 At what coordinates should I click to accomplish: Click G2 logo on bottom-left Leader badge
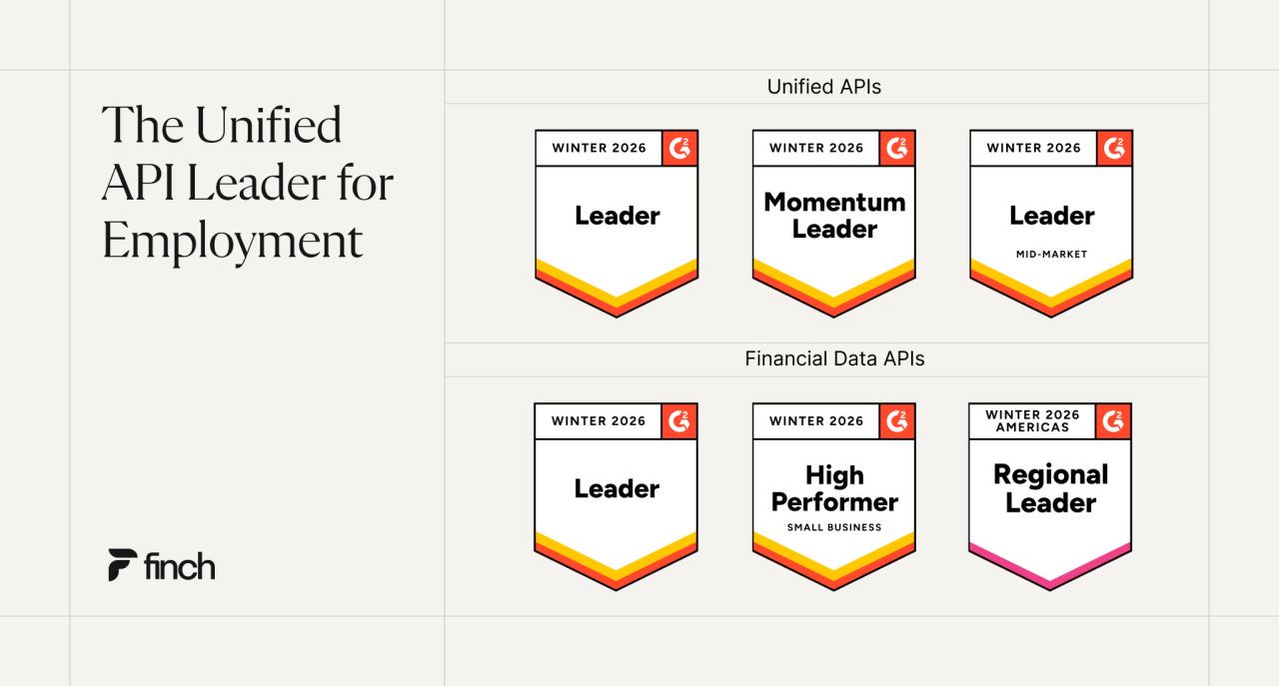pyautogui.click(x=679, y=420)
